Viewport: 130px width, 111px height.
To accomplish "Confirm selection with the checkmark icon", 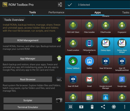I will [70, 5].
